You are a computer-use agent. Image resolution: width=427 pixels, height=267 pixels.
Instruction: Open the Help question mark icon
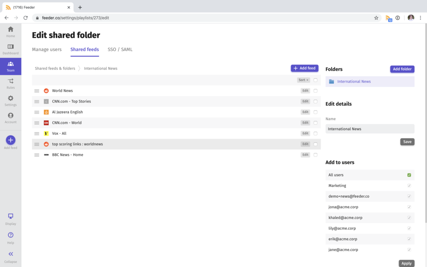[x=10, y=235]
